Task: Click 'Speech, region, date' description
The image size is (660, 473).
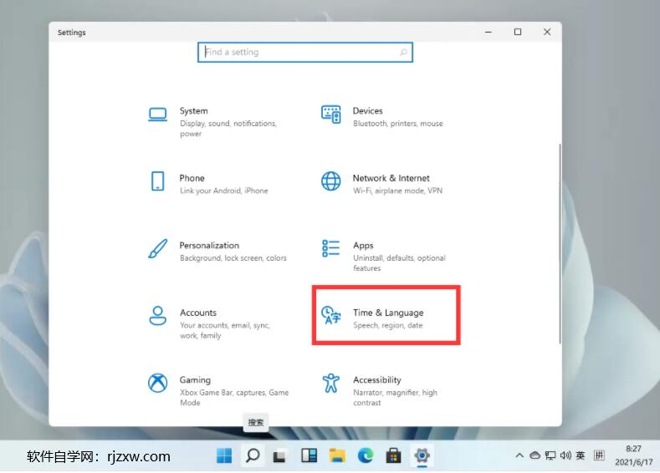Action: point(387,325)
